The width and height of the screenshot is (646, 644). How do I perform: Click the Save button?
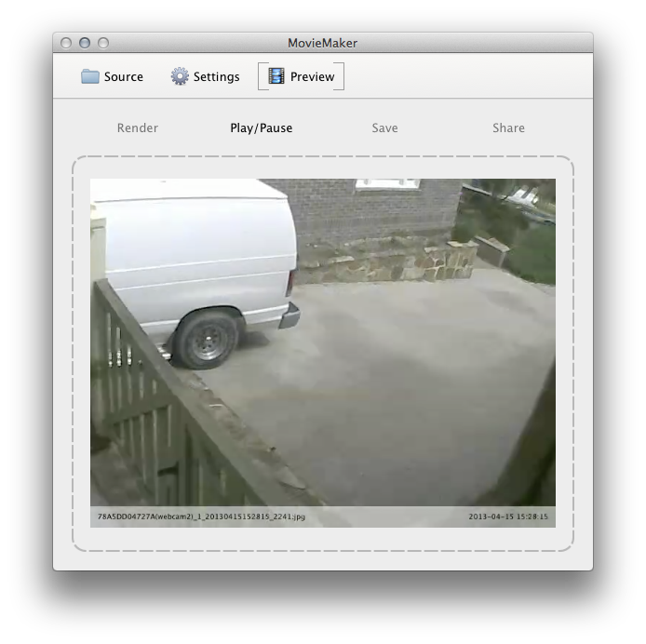(384, 127)
